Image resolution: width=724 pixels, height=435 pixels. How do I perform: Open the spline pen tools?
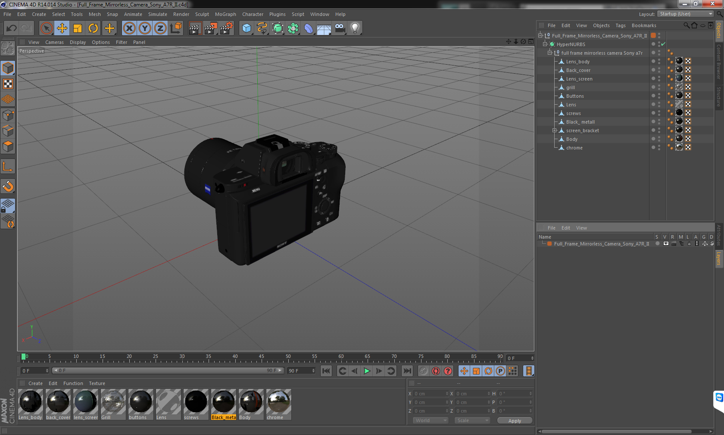(262, 28)
